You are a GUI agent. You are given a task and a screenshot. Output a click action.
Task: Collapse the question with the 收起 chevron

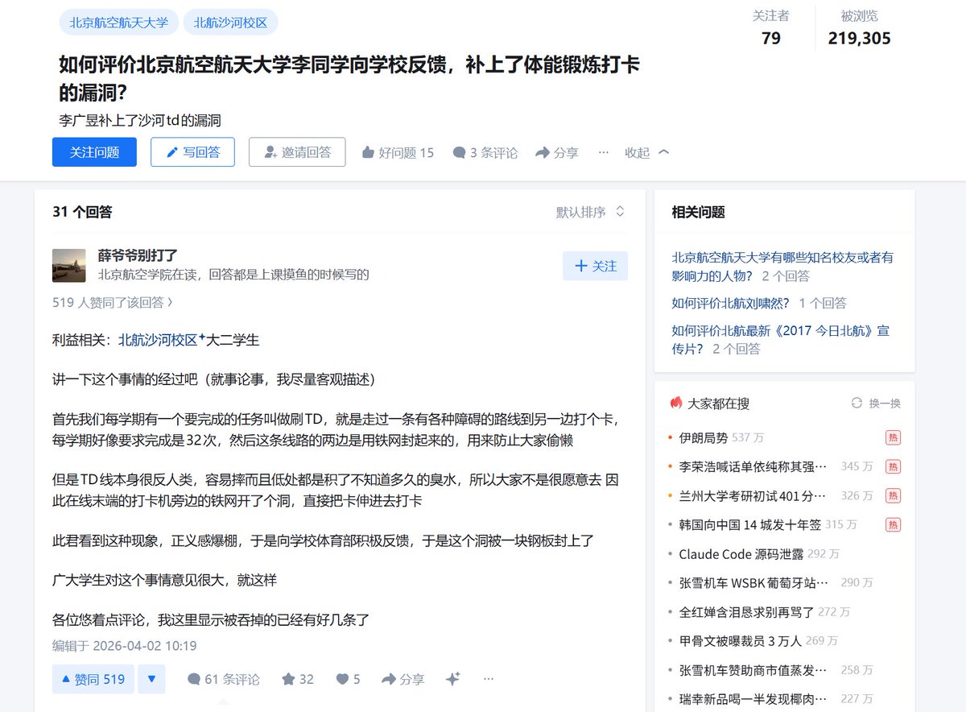click(663, 152)
